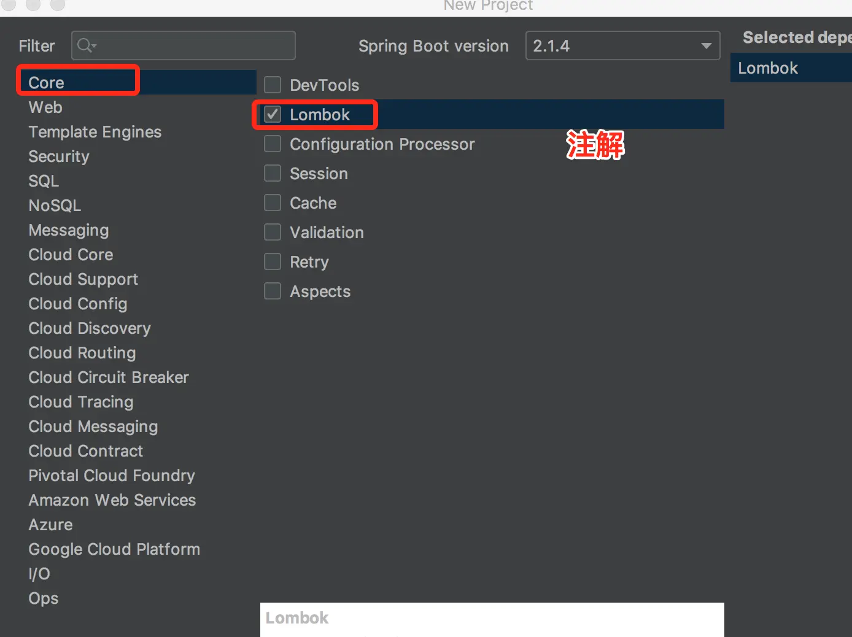The width and height of the screenshot is (852, 637).
Task: Select the Cloud Support category
Action: coord(83,279)
